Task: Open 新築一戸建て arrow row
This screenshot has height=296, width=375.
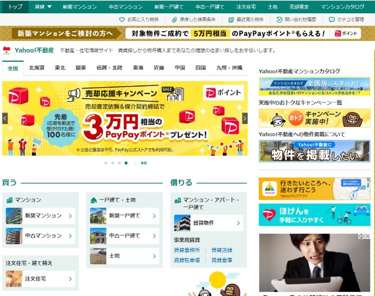Action: tap(125, 216)
